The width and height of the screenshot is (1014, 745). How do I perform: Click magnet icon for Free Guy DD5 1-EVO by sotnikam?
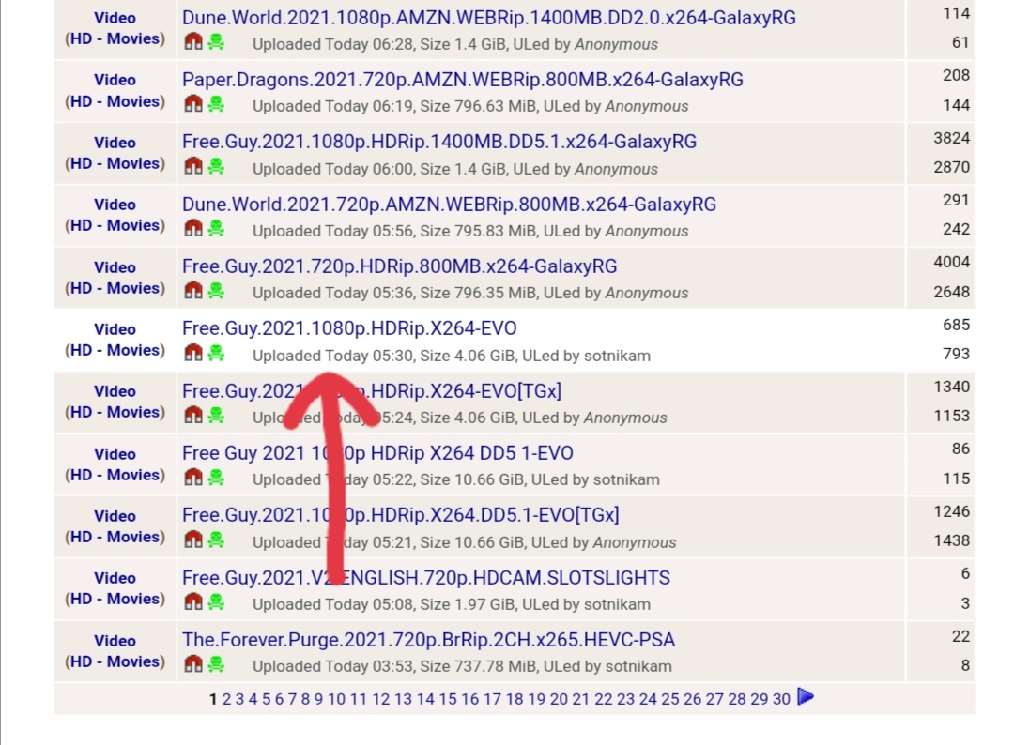pyautogui.click(x=193, y=478)
